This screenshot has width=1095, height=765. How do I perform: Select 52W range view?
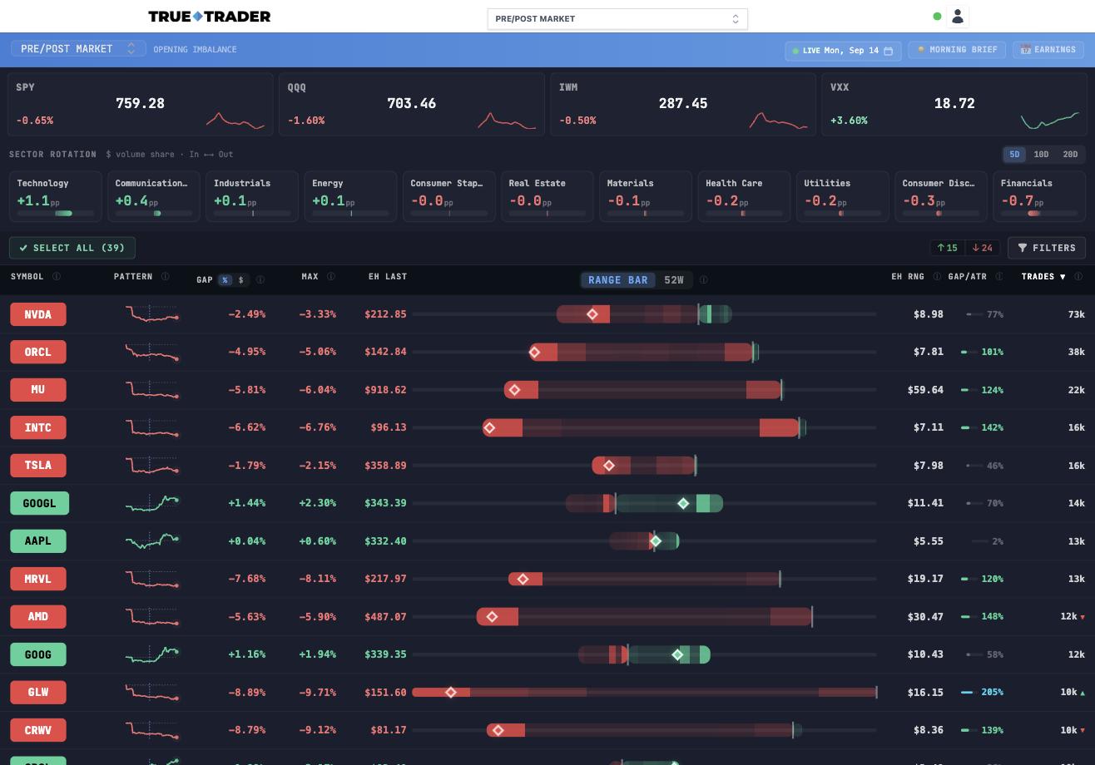[674, 280]
